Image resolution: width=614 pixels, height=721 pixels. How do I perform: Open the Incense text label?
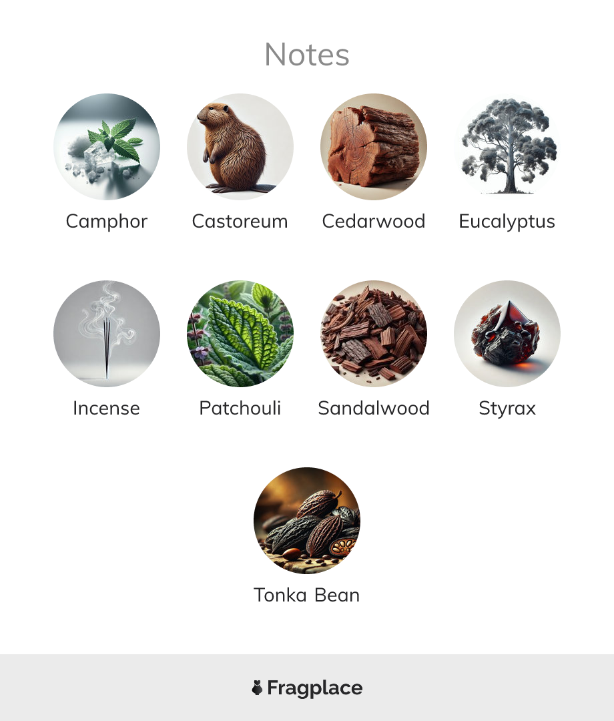[107, 409]
